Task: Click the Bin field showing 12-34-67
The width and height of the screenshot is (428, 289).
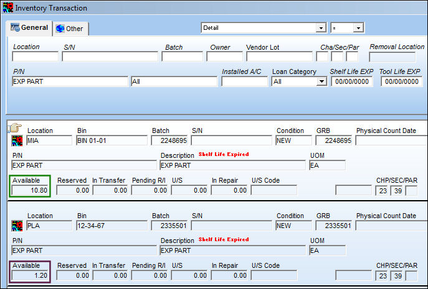Action: click(x=112, y=226)
